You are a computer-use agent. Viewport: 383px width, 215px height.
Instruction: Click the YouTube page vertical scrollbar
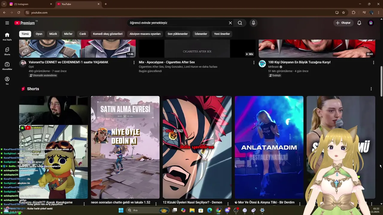coord(381,81)
